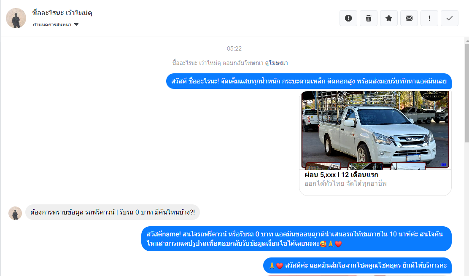469x276 pixels.
Task: Select incoming message ต้องการทราบข้อมูล รถฟรีดาวน์
Action: pyautogui.click(x=113, y=212)
